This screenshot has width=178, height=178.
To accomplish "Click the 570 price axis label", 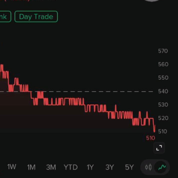I will point(163,51).
